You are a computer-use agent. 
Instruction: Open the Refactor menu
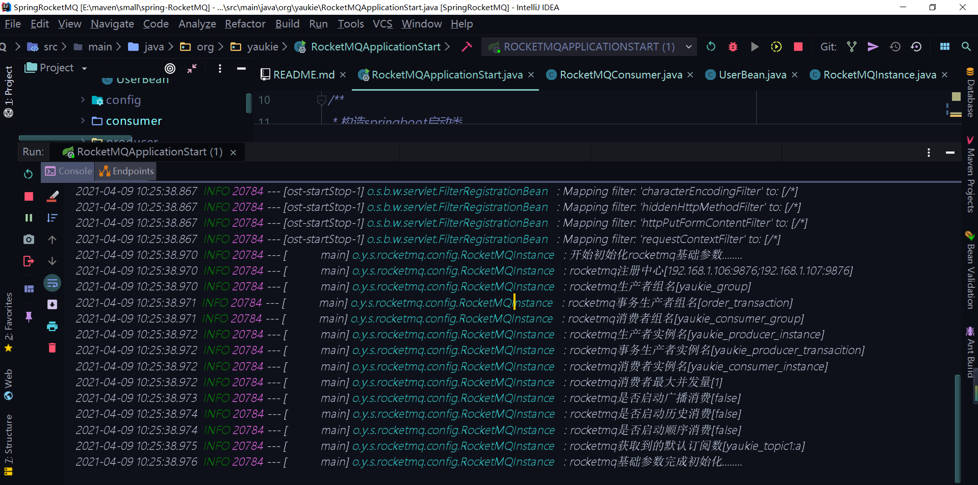click(x=245, y=24)
